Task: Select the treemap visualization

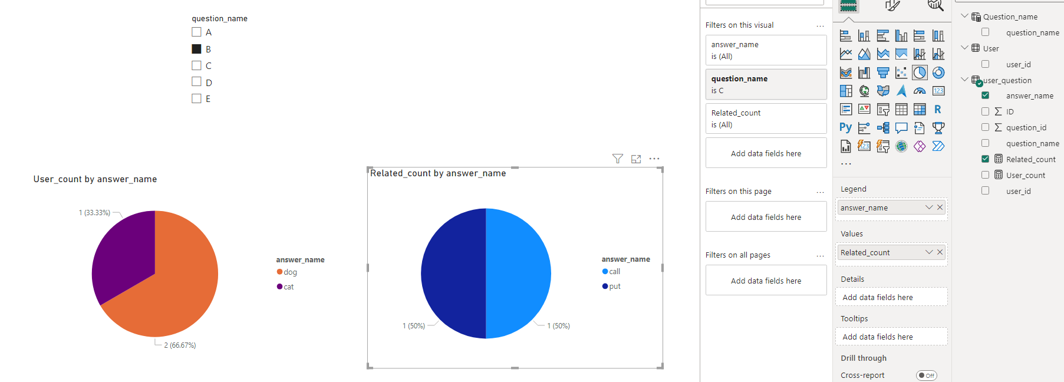Action: 846,91
